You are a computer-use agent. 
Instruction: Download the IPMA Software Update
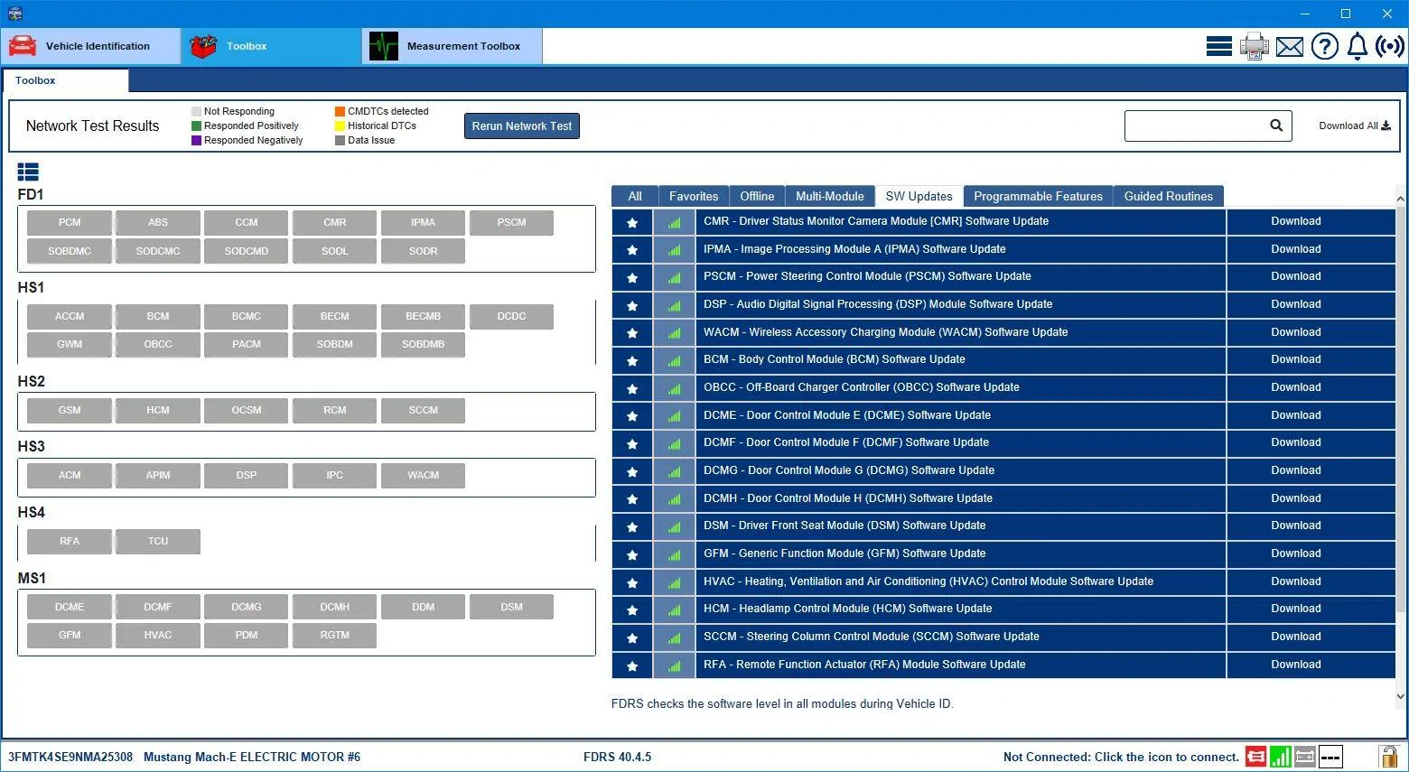(1296, 249)
